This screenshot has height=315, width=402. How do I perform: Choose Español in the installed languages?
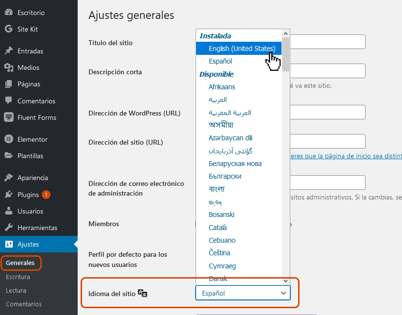click(x=220, y=61)
